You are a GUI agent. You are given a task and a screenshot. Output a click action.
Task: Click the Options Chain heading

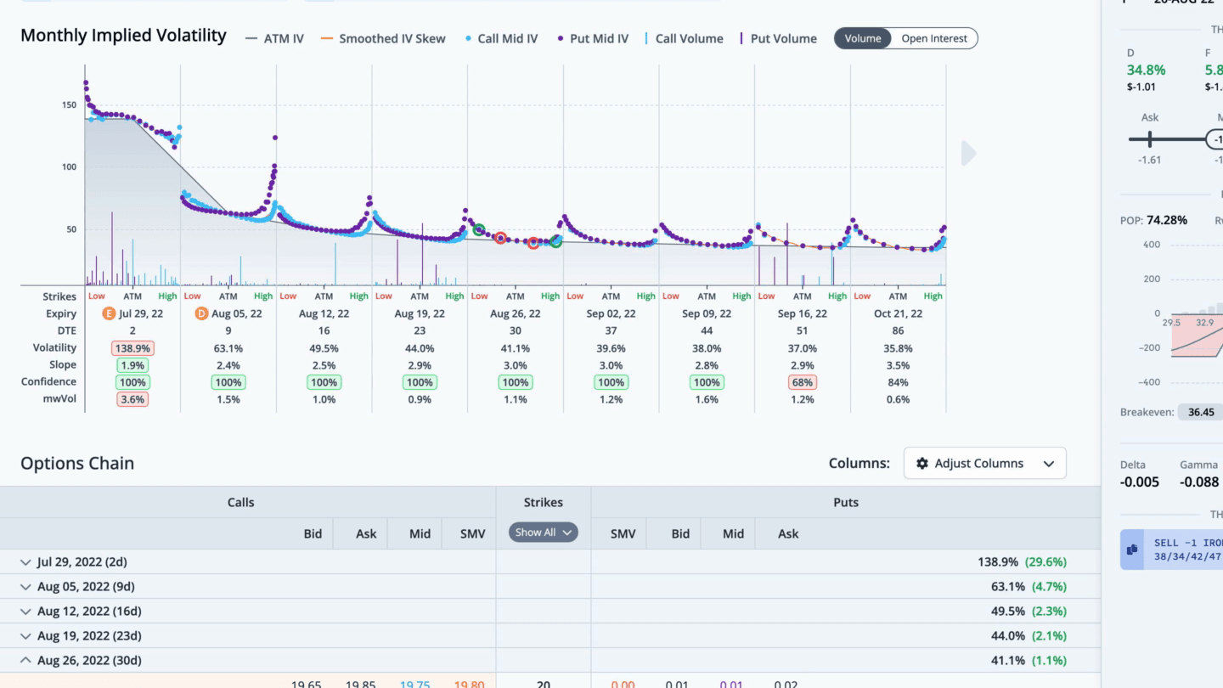(77, 464)
